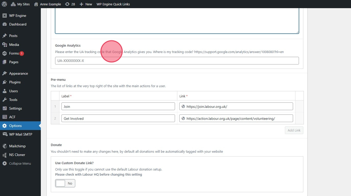Go to the Appearance menu item
This screenshot has height=196, width=351.
(x=18, y=74)
